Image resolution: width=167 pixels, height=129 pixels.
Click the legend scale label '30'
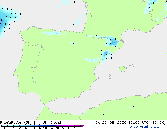tap(57, 128)
